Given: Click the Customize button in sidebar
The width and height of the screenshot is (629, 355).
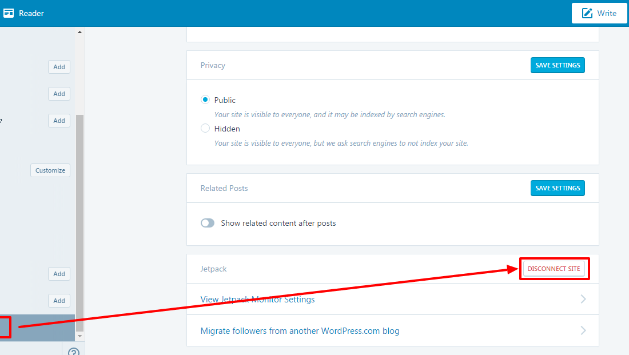Looking at the screenshot, I should pyautogui.click(x=50, y=170).
